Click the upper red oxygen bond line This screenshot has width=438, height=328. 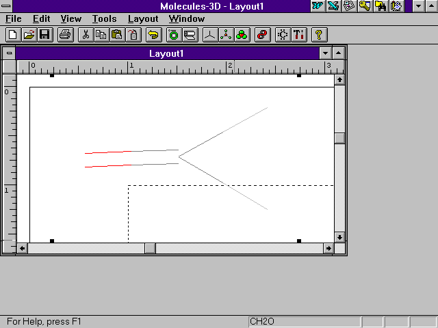[x=108, y=152]
